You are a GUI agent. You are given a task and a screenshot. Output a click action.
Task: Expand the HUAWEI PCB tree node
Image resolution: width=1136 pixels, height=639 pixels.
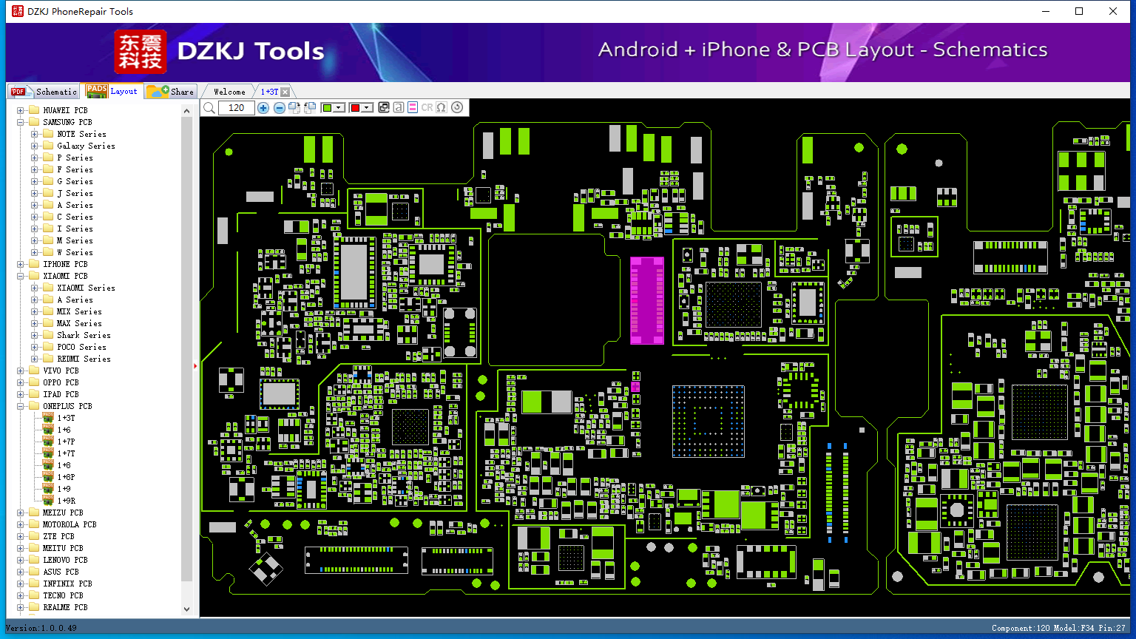click(x=21, y=110)
